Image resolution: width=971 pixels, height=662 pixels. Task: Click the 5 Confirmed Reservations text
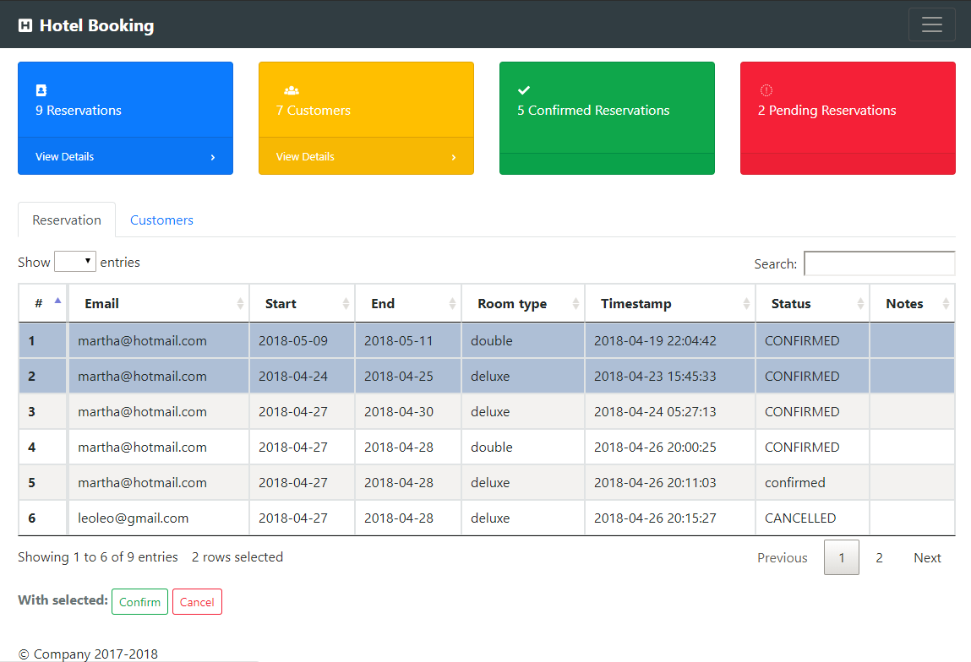point(593,110)
